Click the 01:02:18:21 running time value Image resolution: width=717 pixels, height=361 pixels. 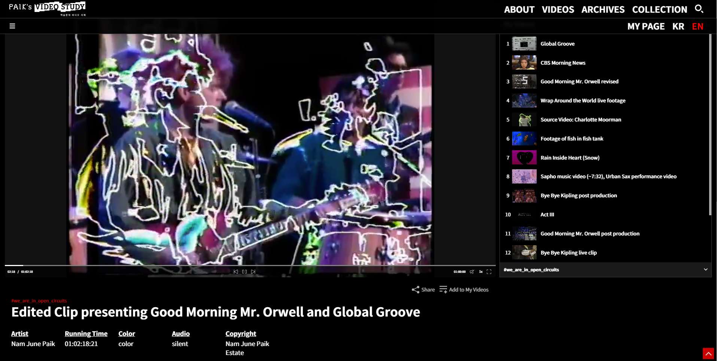coord(81,344)
